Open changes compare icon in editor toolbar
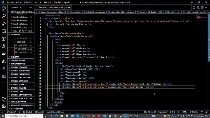 [x=198, y=8]
